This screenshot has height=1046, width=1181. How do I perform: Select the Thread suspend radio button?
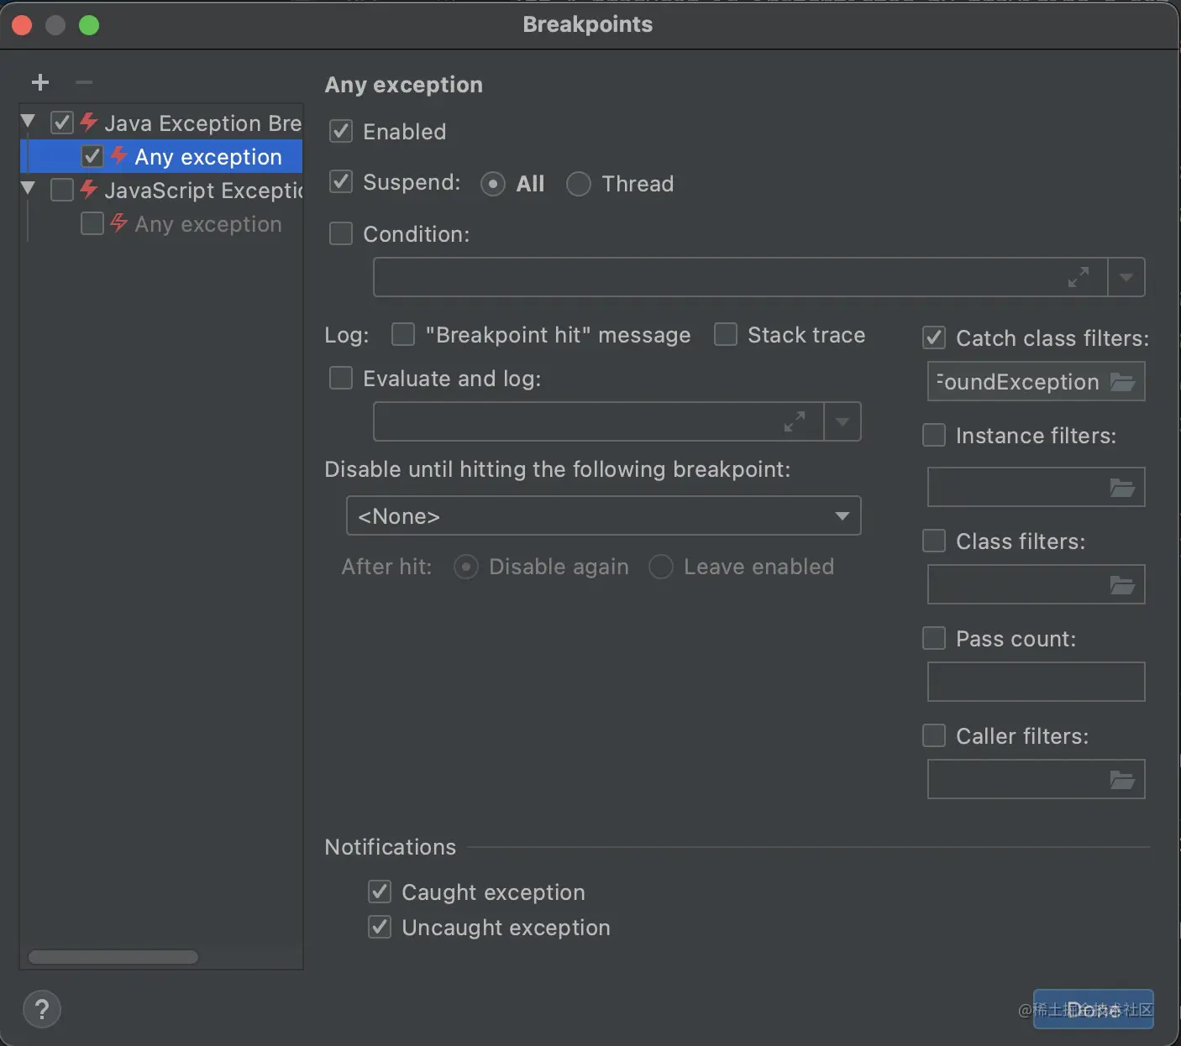coord(579,184)
